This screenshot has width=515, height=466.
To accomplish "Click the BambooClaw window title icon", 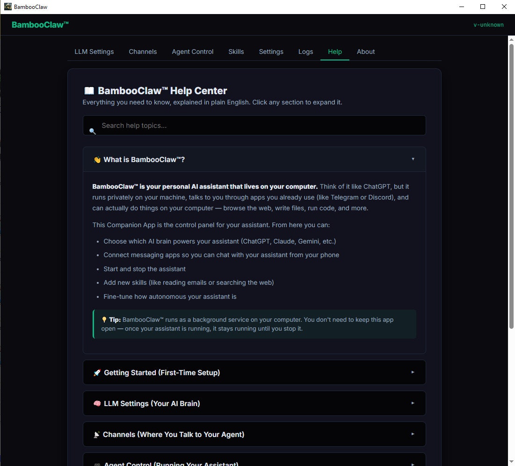I will (8, 7).
